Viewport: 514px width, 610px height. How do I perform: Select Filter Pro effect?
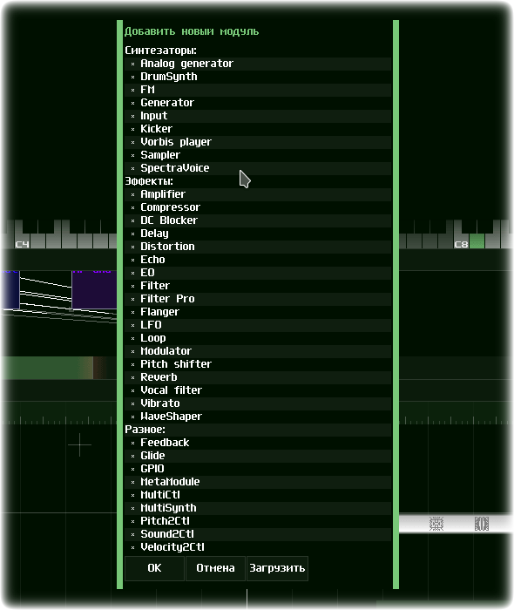pyautogui.click(x=258, y=299)
